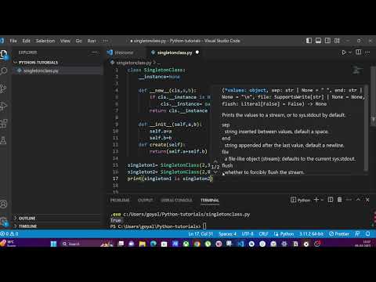Viewport: 376px width, 282px height.
Task: Open new terminal launch profile dropdown
Action: [322, 200]
